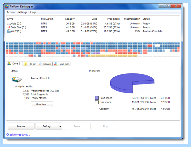The width and height of the screenshot is (191, 147).
Task: Sort by the Capacity column header
Action: (70, 19)
